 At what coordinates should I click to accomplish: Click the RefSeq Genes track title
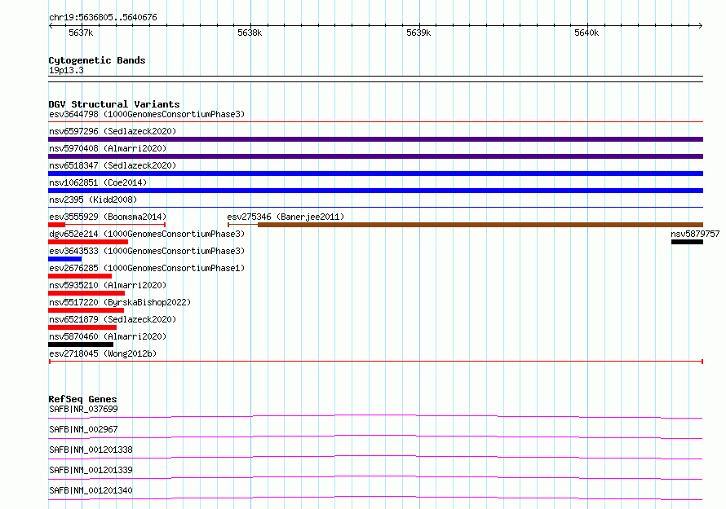[82, 399]
